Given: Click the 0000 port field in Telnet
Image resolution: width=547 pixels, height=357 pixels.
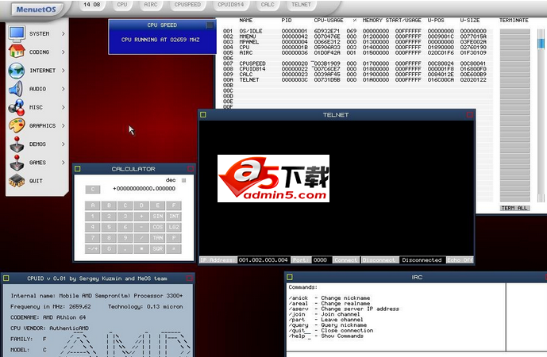Looking at the screenshot, I should point(320,260).
